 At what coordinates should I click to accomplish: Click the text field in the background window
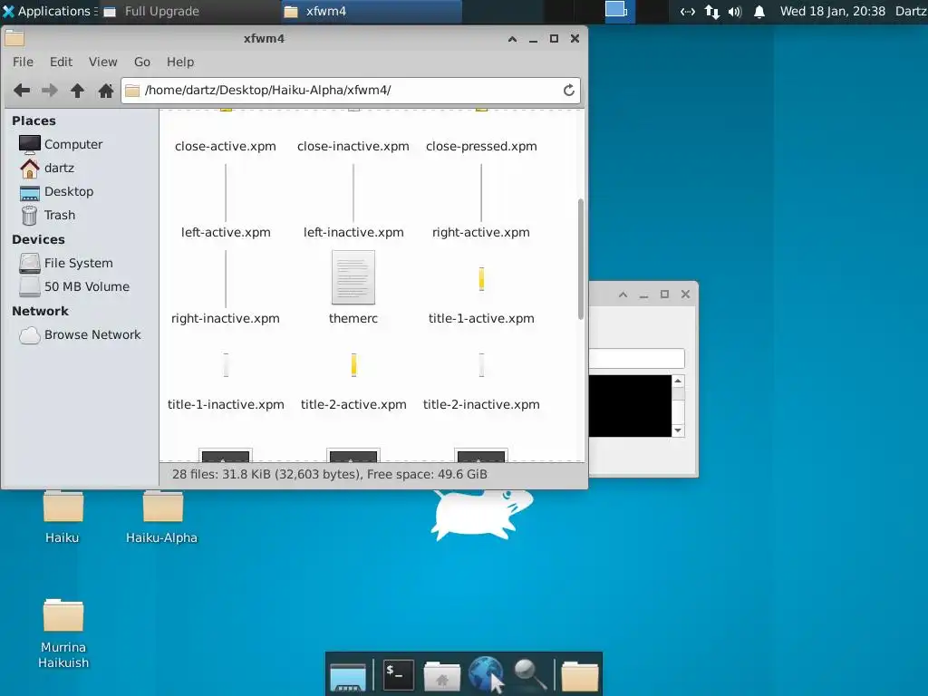click(636, 359)
